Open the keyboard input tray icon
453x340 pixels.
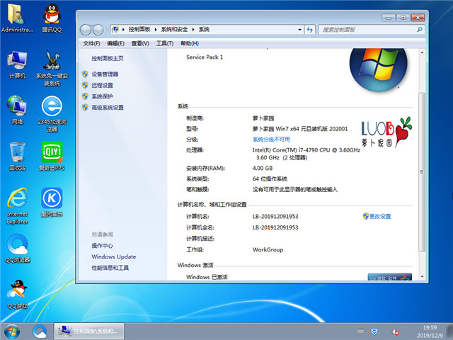tap(360, 331)
